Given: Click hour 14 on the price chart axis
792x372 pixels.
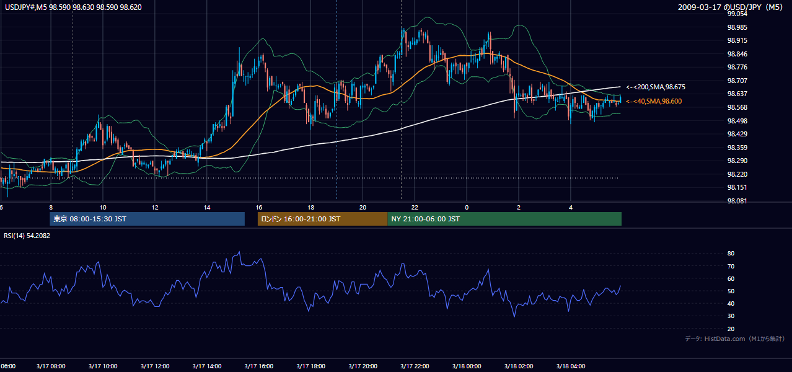Looking at the screenshot, I should coord(206,207).
